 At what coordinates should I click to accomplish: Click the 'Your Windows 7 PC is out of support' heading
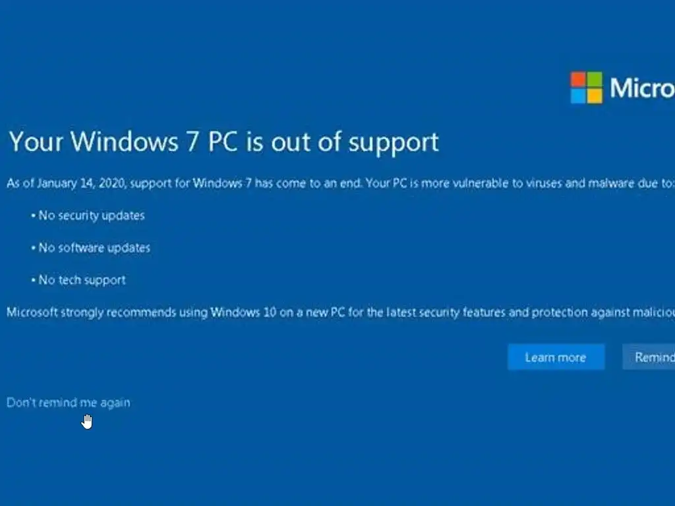coord(224,142)
